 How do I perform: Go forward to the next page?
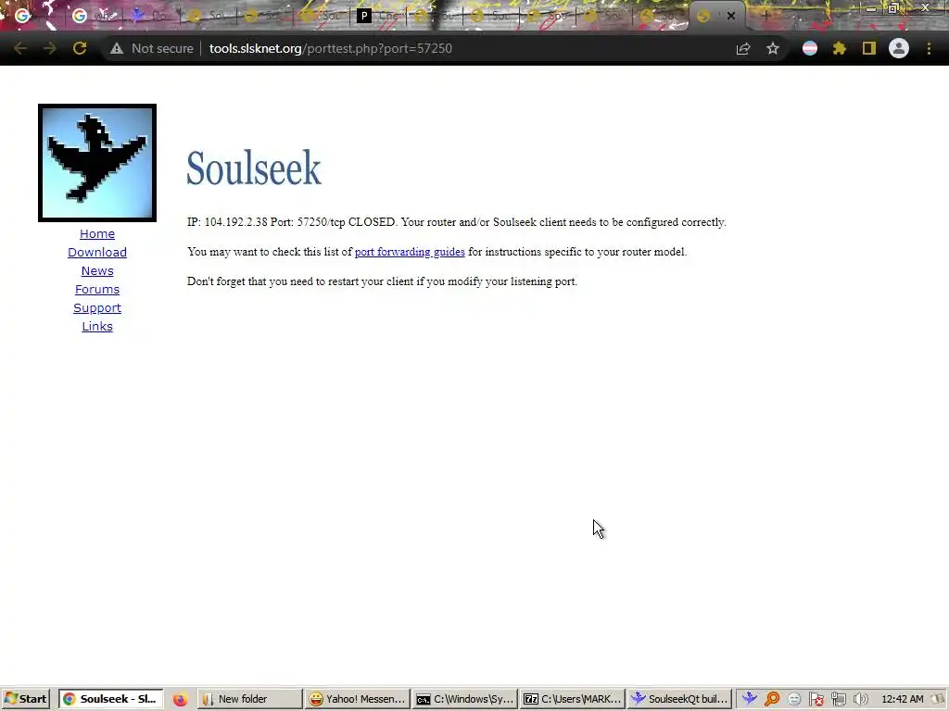click(50, 48)
